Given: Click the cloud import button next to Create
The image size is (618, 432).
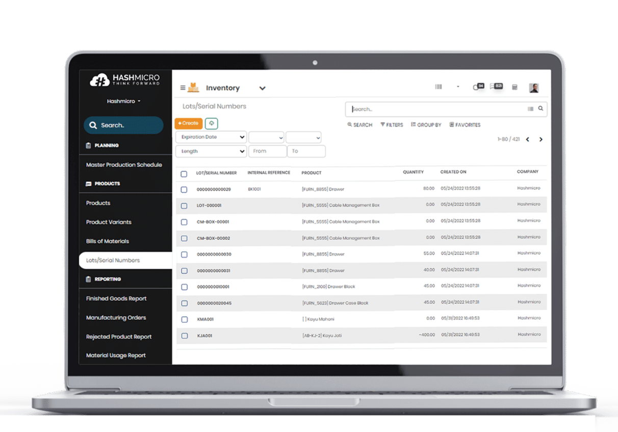Looking at the screenshot, I should click(211, 123).
